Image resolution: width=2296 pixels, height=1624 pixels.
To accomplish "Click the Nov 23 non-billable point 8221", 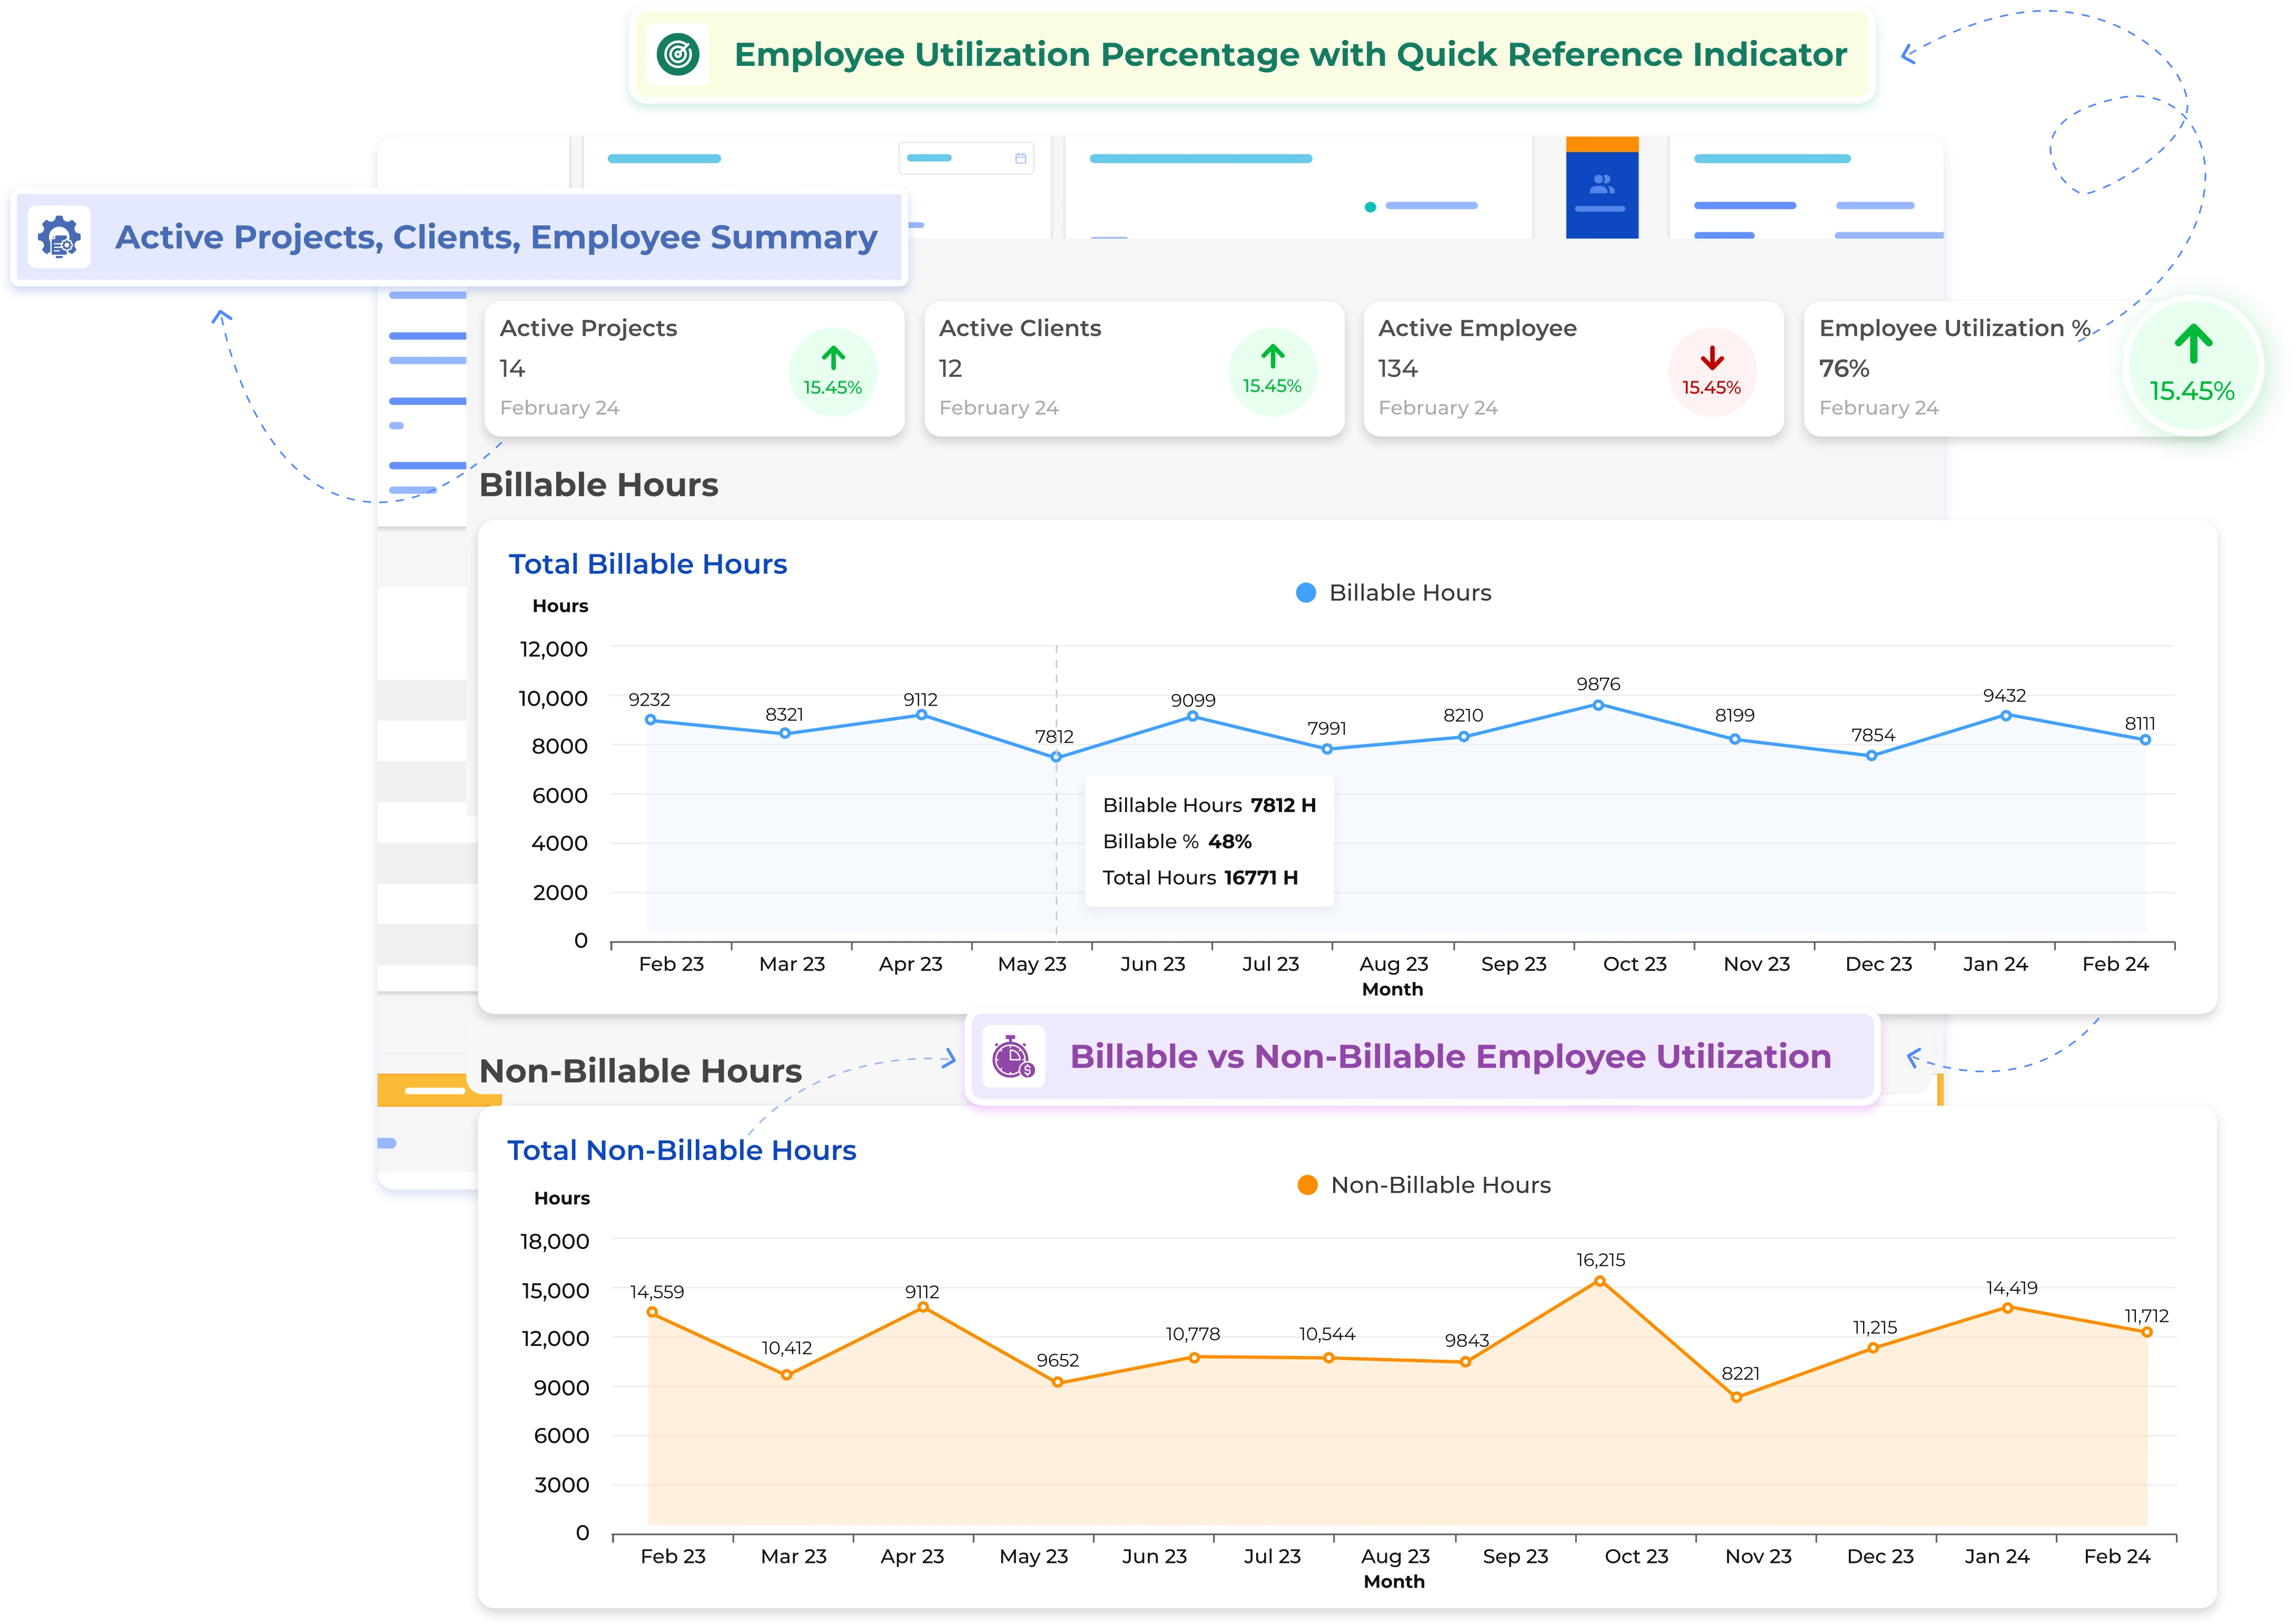I will click(x=1736, y=1397).
